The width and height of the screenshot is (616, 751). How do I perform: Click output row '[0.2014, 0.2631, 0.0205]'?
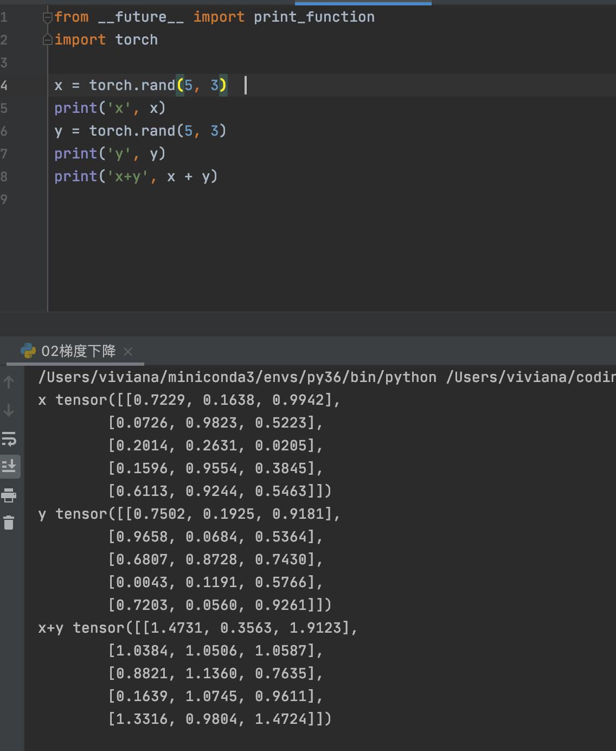tap(211, 445)
